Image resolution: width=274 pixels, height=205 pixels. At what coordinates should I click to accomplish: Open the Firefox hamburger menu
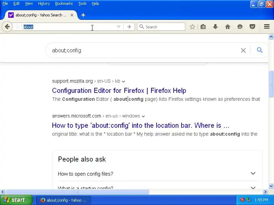[x=267, y=27]
